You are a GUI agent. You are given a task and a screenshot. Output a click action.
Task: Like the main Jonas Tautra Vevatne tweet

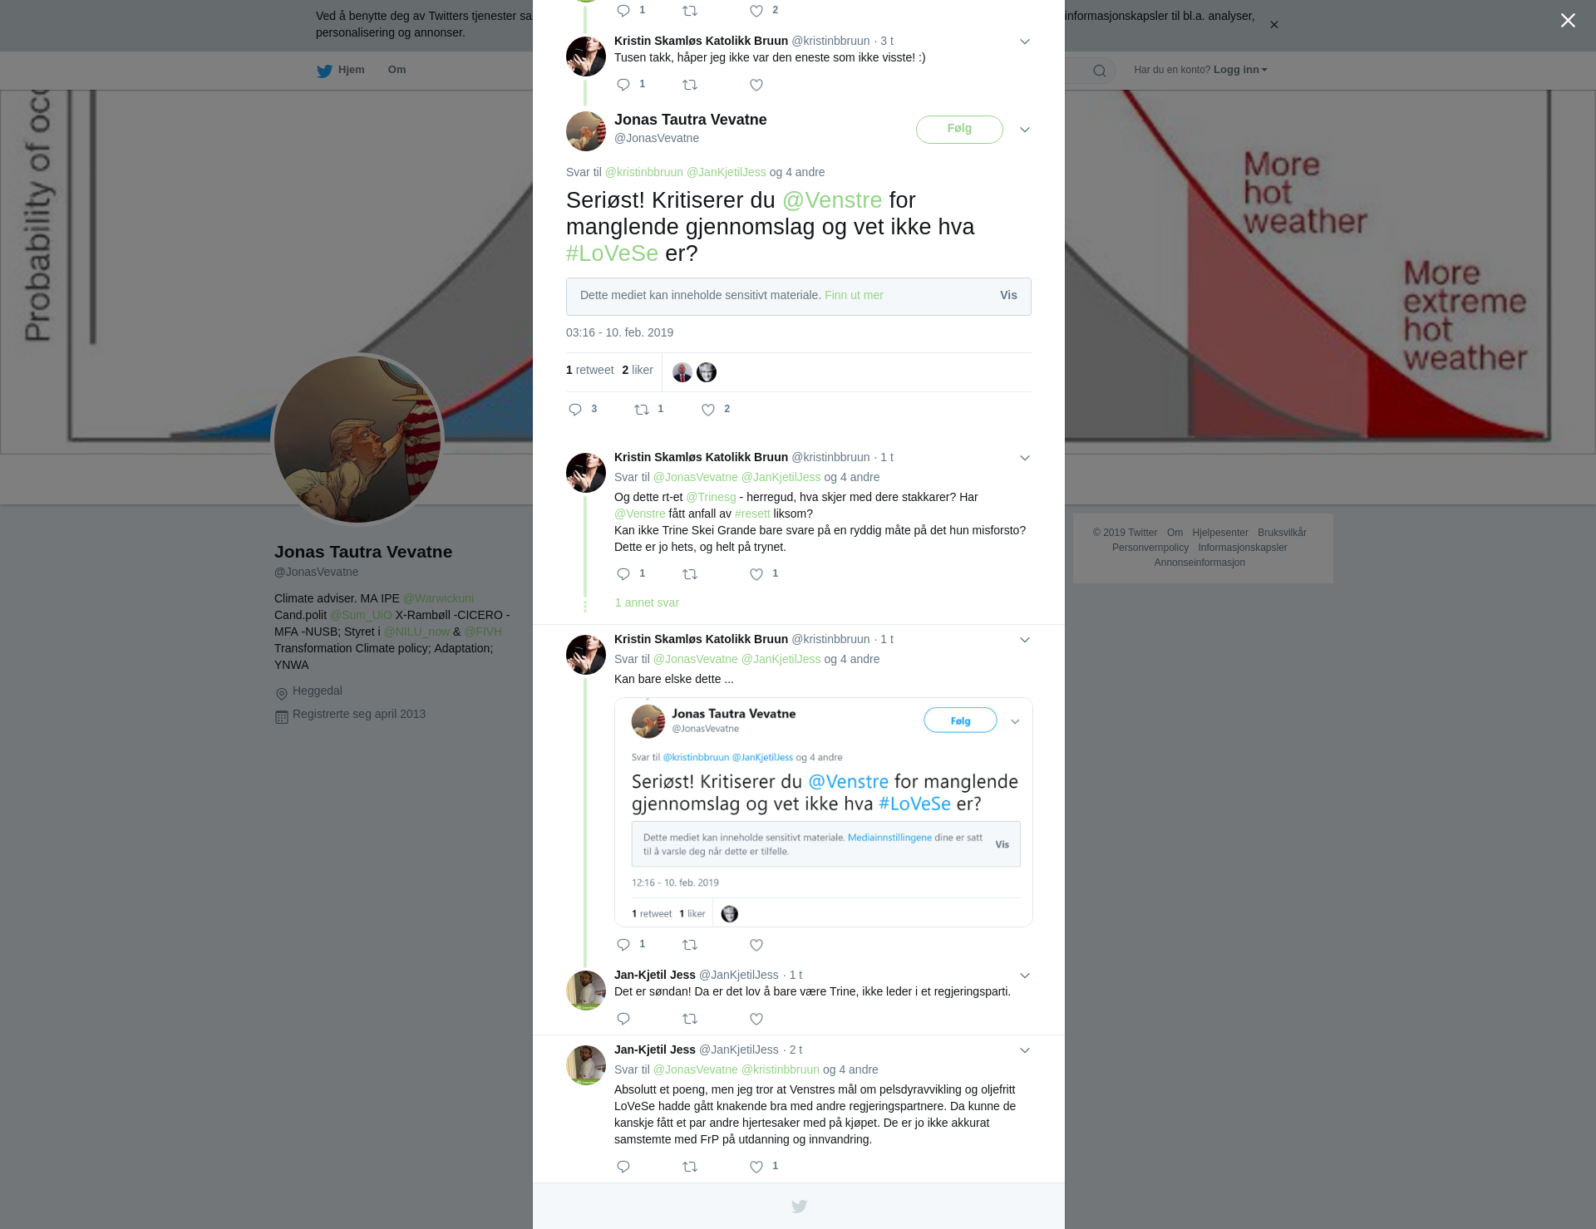point(708,410)
